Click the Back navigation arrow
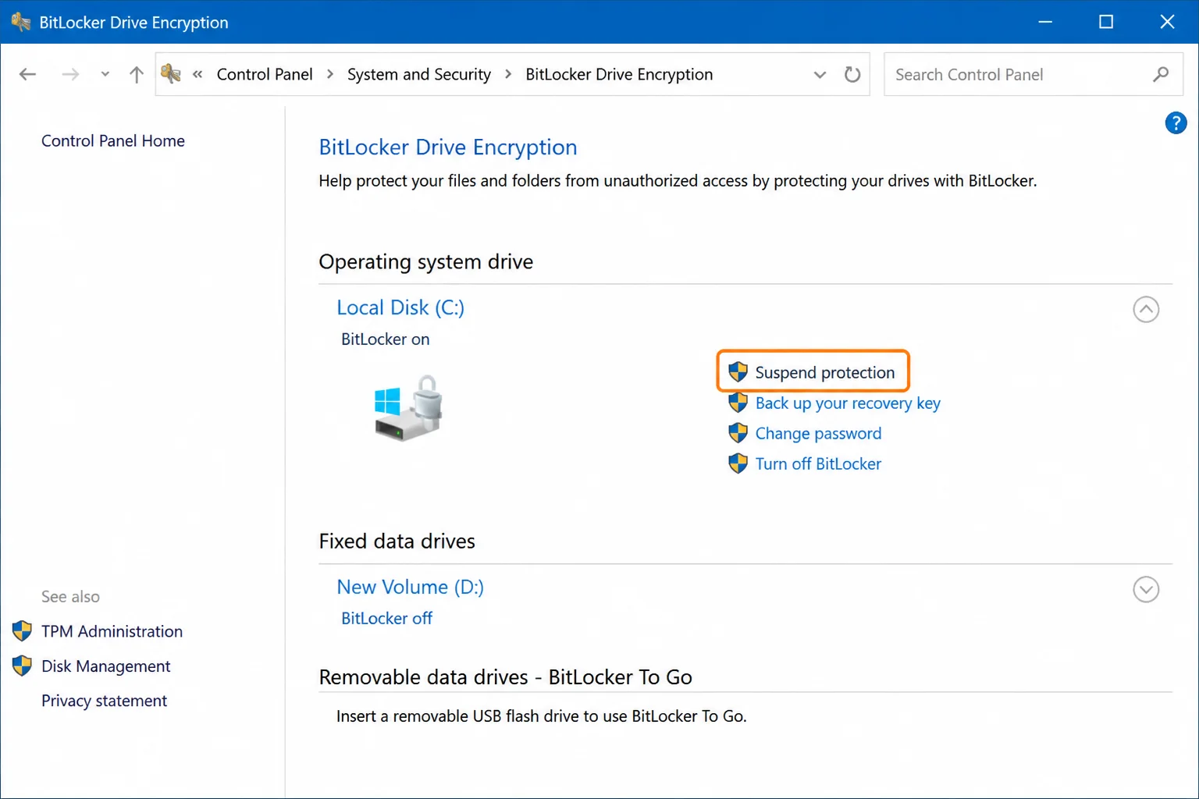Screen dimensions: 1199x799 (x=27, y=74)
